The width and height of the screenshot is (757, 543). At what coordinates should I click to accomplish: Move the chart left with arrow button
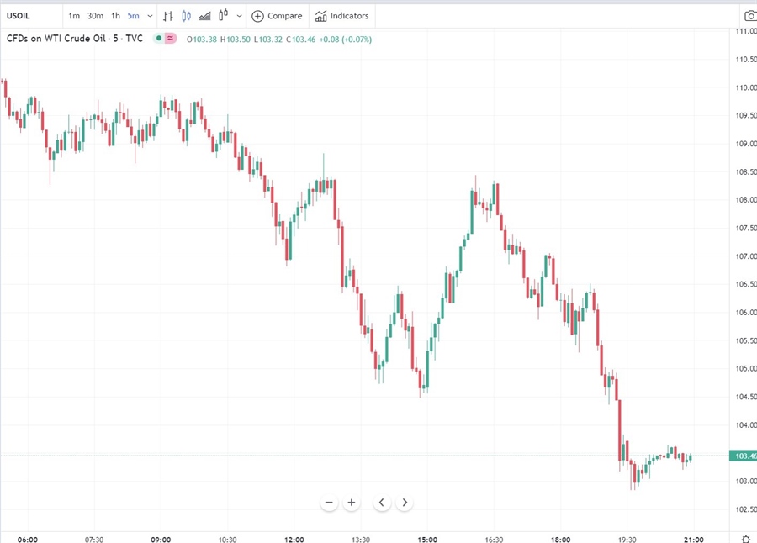(x=381, y=503)
